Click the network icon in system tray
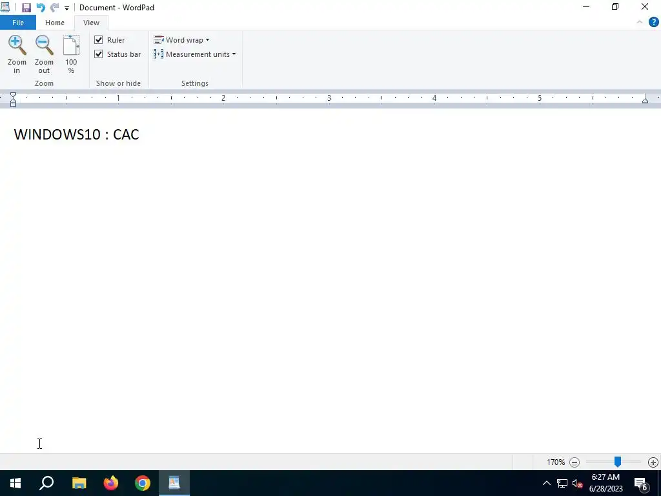 tap(562, 483)
